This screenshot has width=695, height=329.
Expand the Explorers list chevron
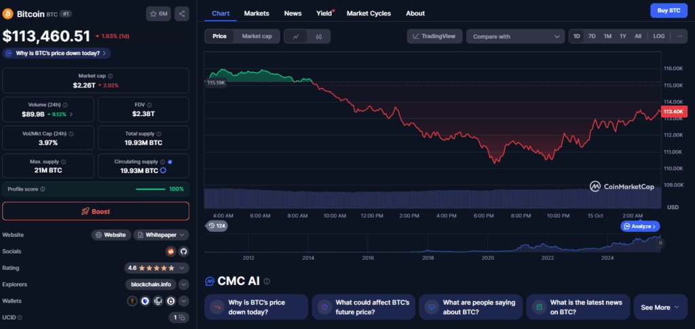point(183,284)
